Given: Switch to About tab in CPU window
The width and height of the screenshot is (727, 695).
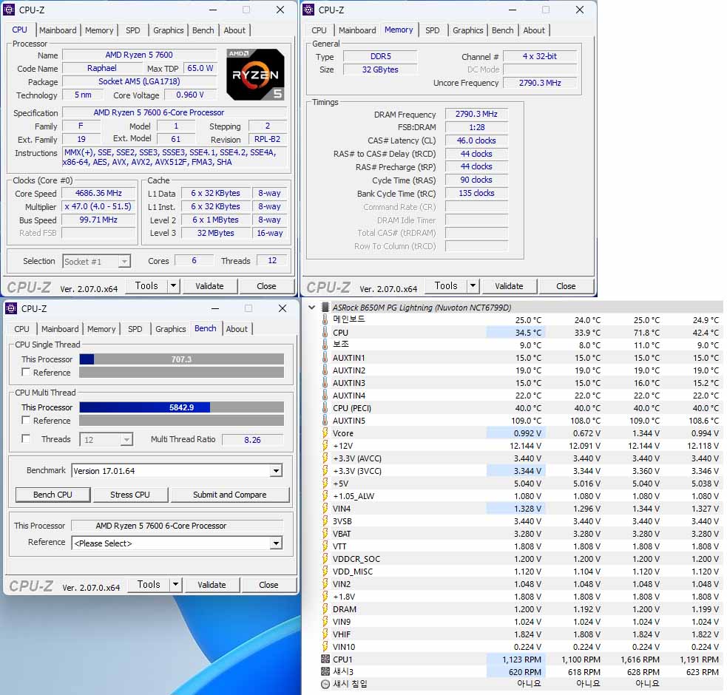Looking at the screenshot, I should [234, 30].
